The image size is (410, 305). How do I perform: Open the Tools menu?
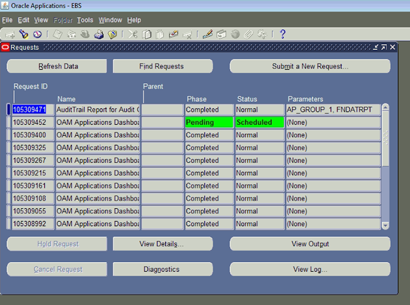[85, 20]
